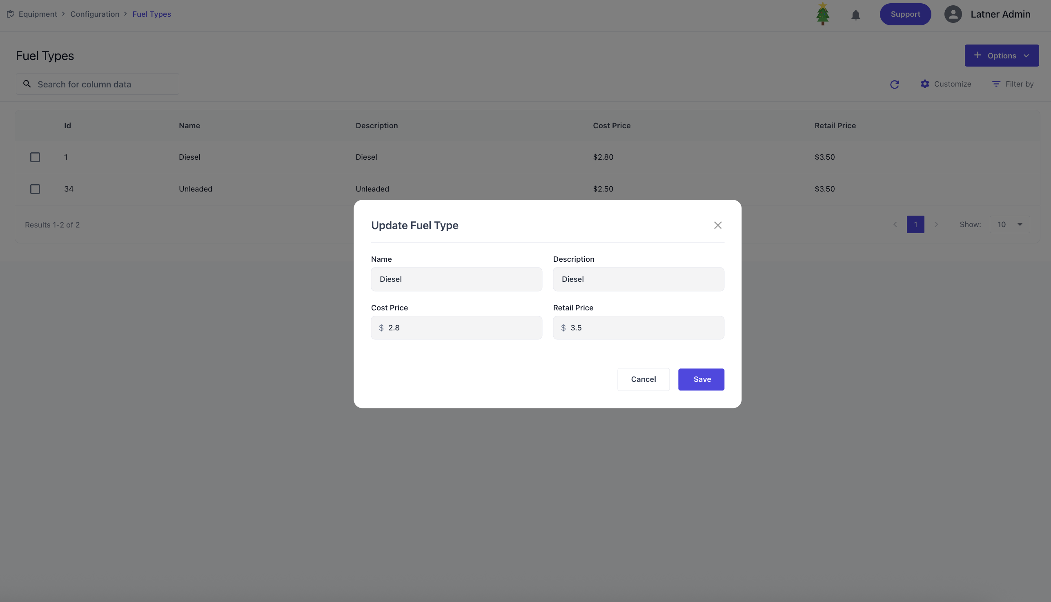Click the Save button

701,379
